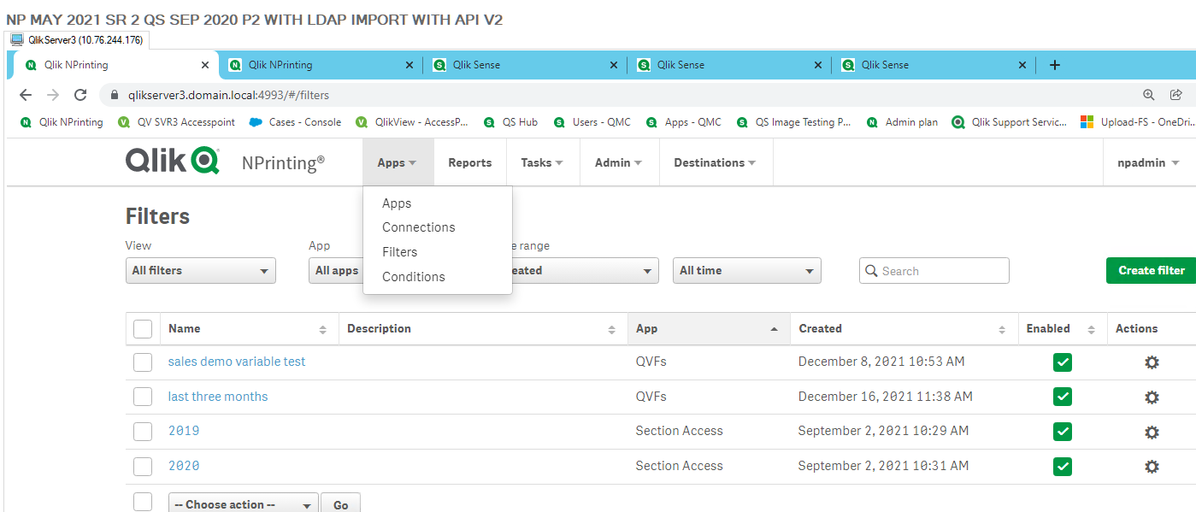Toggle Enabled checkbox for 2019 filter
Screen dimensions: 1196x512
[x=1063, y=432]
